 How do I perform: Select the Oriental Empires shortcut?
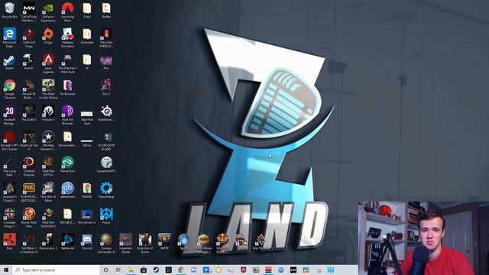[29, 167]
